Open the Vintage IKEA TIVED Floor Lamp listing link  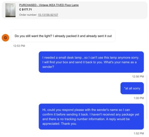pos(49,5)
